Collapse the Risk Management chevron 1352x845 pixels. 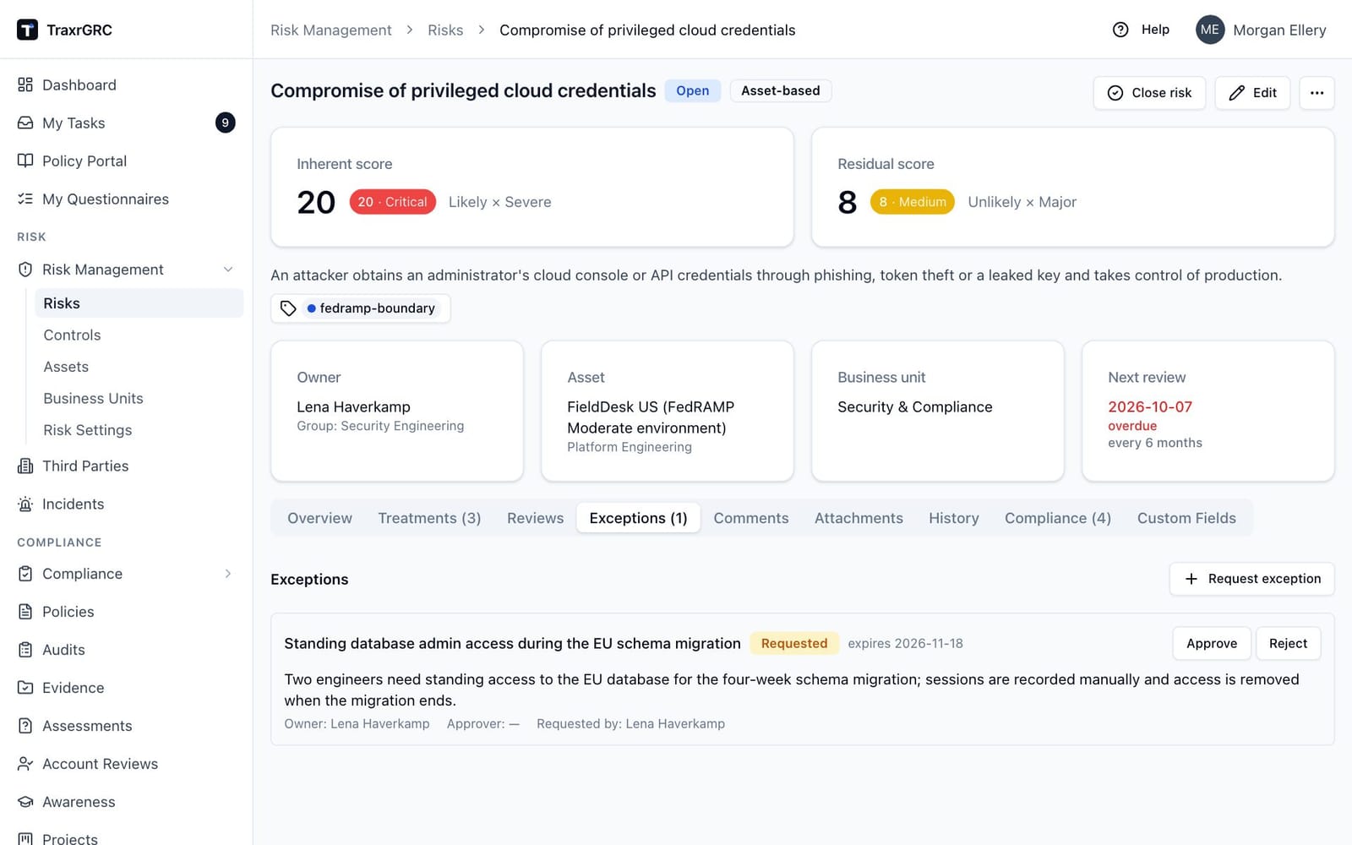228,270
